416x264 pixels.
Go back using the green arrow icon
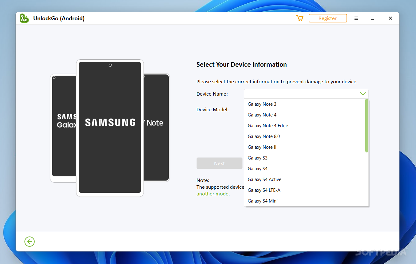[30, 242]
